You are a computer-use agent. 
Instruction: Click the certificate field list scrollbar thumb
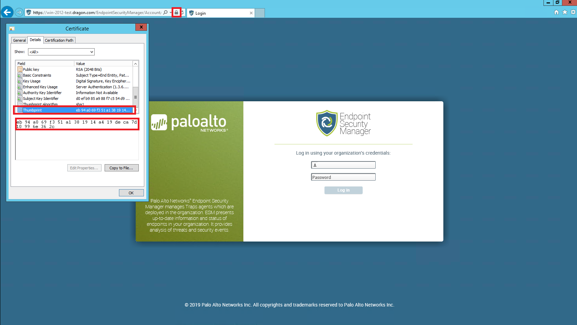(x=135, y=97)
